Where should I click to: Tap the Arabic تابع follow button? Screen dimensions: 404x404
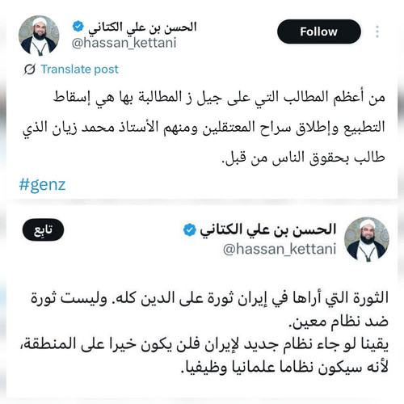43,229
